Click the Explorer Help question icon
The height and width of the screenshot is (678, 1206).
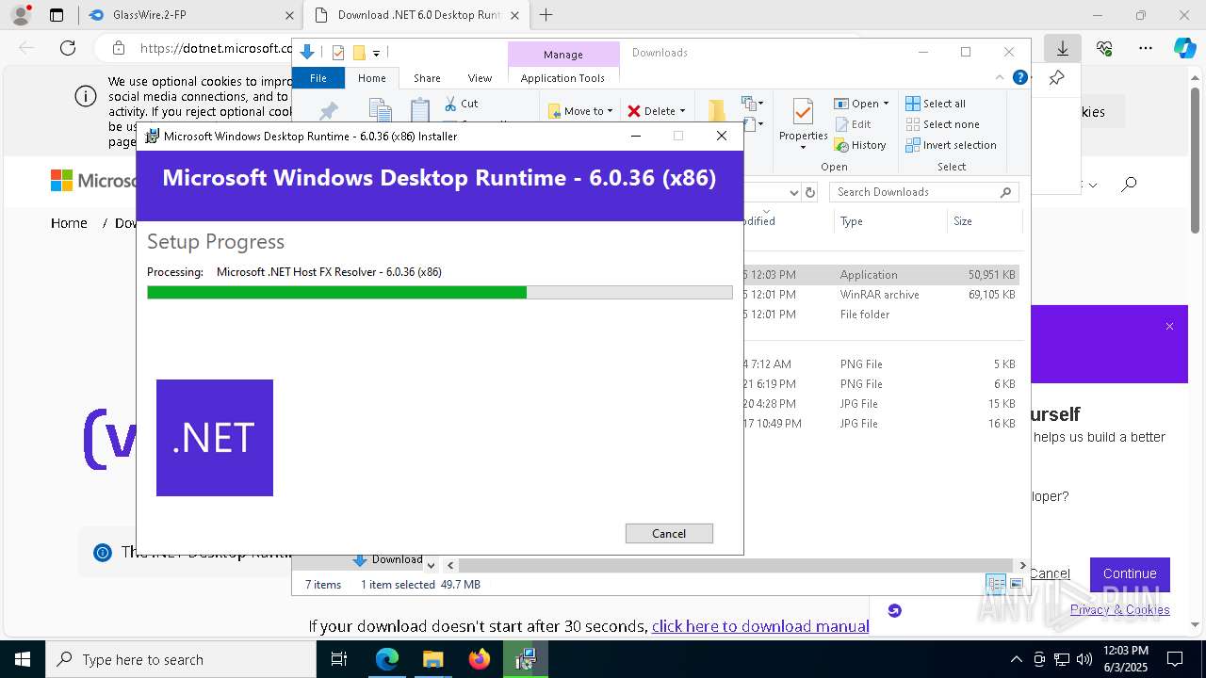1019,78
